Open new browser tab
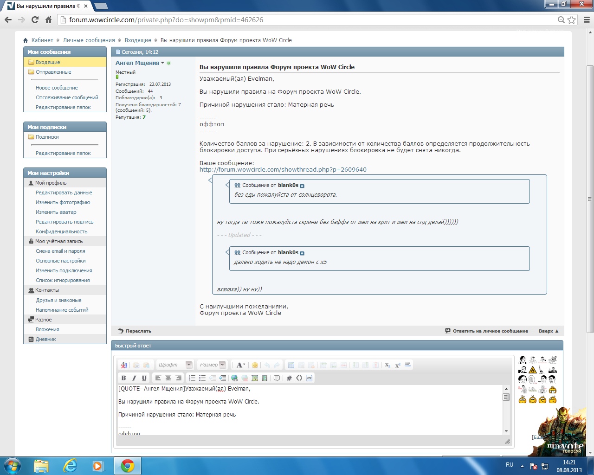 pyautogui.click(x=101, y=6)
